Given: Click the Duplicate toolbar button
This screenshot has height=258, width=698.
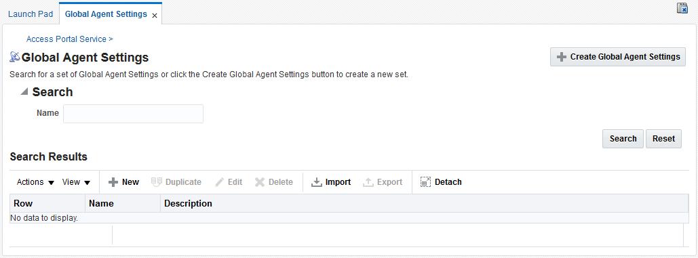Looking at the screenshot, I should (176, 182).
